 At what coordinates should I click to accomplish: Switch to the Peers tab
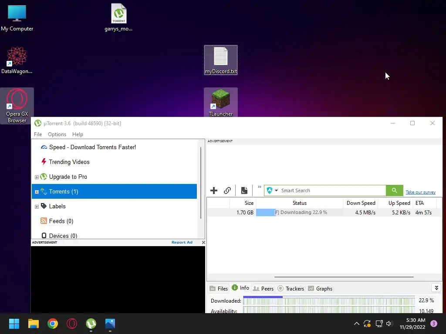point(263,289)
